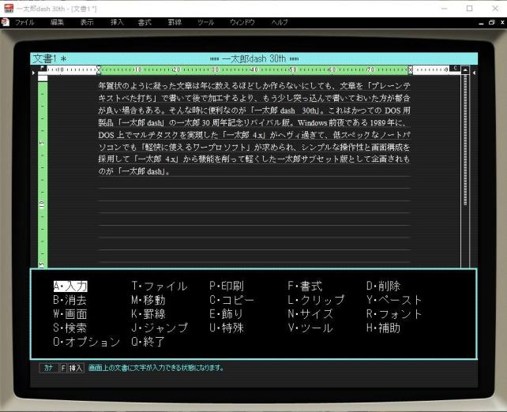Click the right triangle beside the ruler
The height and width of the screenshot is (412, 507).
point(474,73)
